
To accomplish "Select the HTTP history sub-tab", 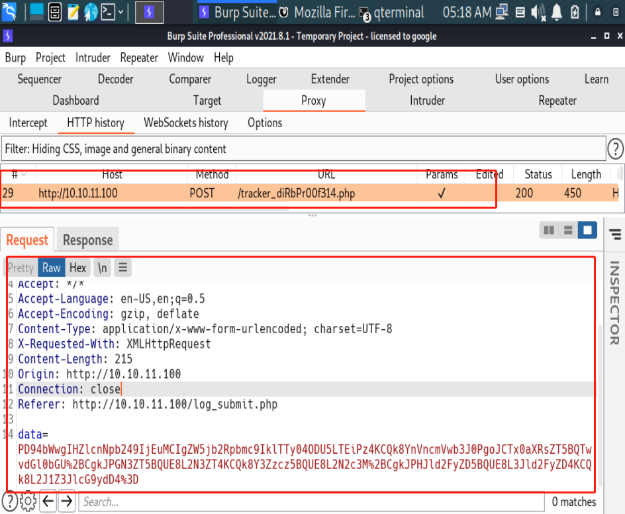I will tap(95, 123).
